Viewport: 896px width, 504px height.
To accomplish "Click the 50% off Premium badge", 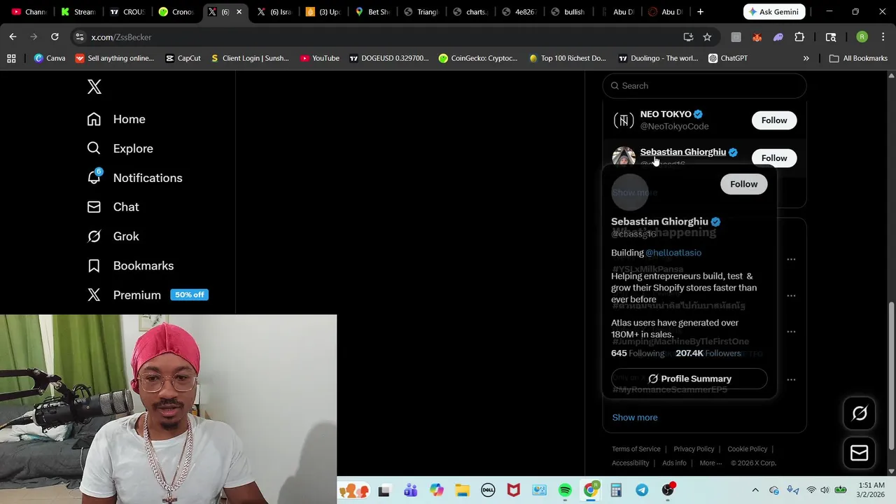I will 190,295.
